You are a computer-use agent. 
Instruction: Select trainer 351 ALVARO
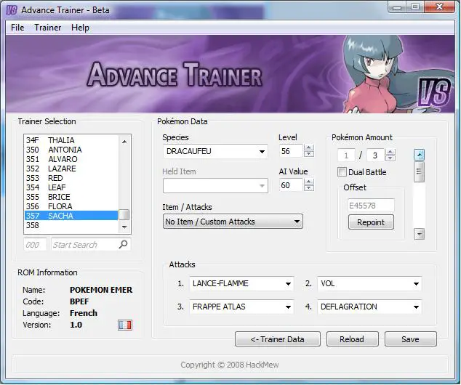[x=71, y=159]
